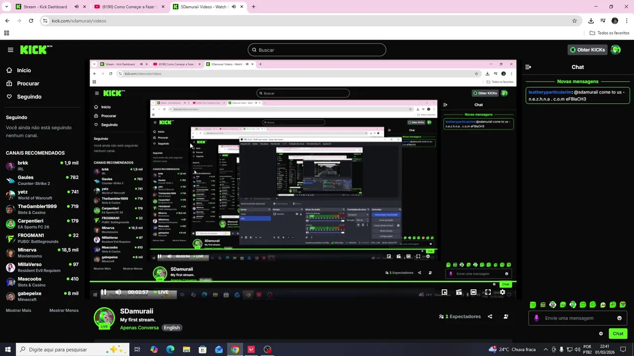The width and height of the screenshot is (634, 356).
Task: Toggle theater mode in player
Action: [x=474, y=292]
